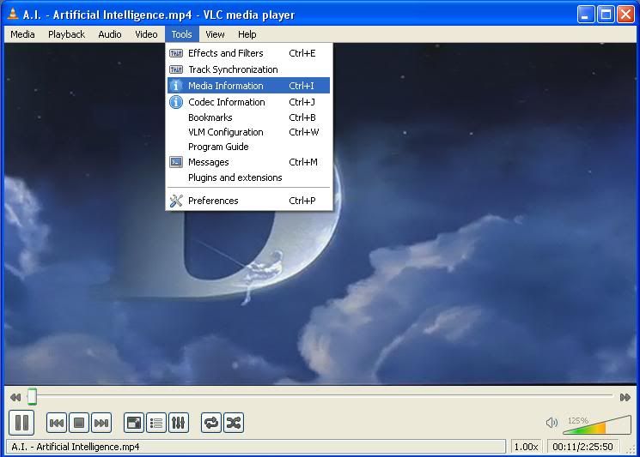Select Codec Information entry
Image resolution: width=640 pixels, height=457 pixels.
click(x=248, y=102)
